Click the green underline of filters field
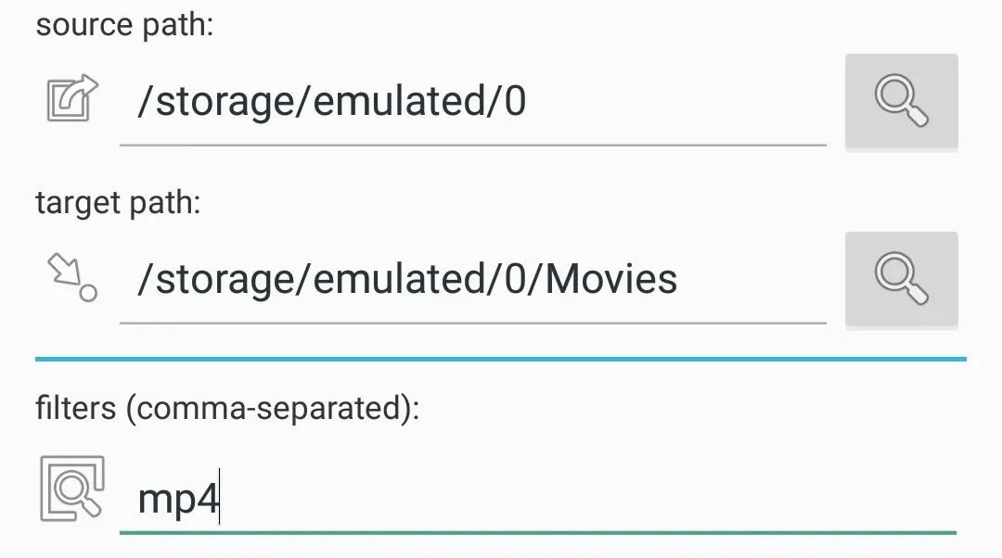Viewport: 1002px width, 558px height. coord(537,532)
